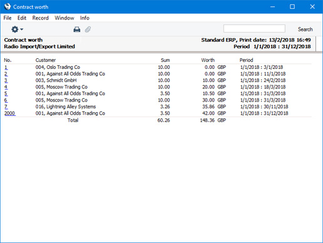Open contract number 7 link
This screenshot has width=323, height=243.
6,106
